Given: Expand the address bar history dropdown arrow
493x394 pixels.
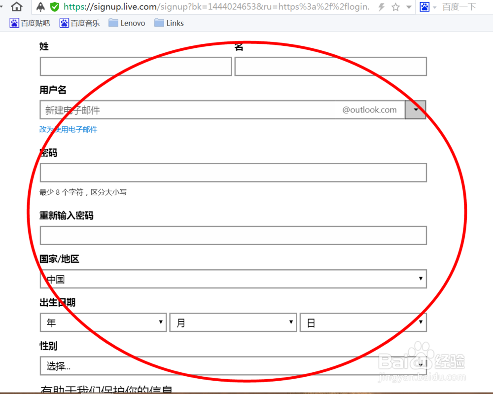Looking at the screenshot, I should (409, 7).
